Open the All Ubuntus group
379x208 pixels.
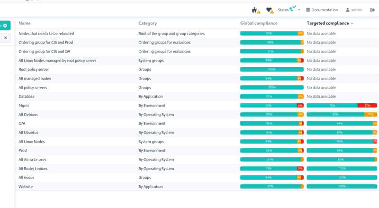pos(28,133)
